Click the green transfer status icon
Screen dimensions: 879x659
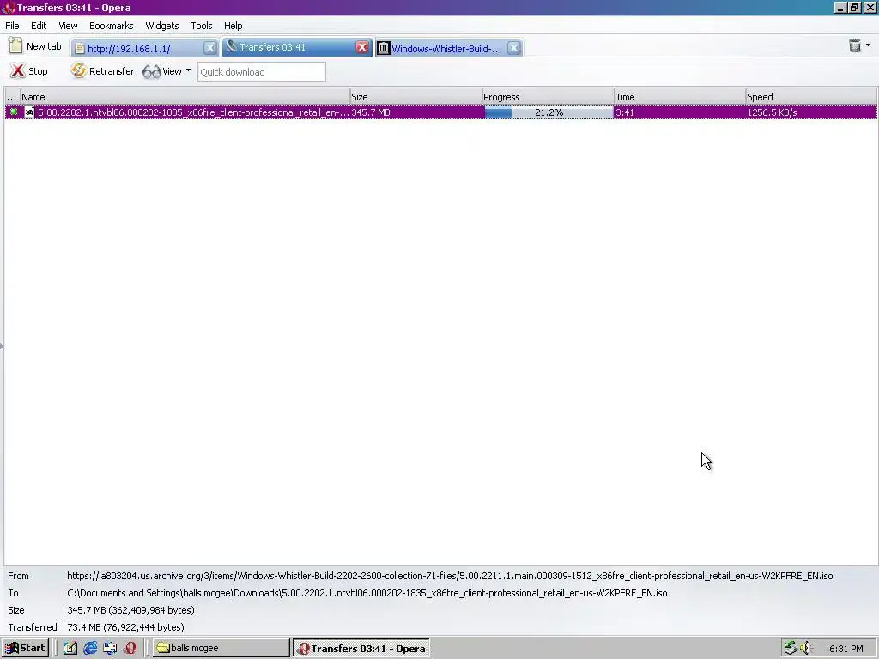point(14,112)
